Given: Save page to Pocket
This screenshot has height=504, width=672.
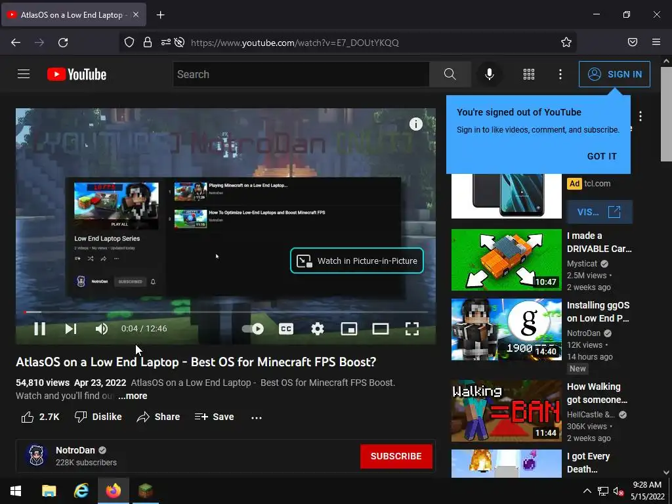Looking at the screenshot, I should [632, 42].
